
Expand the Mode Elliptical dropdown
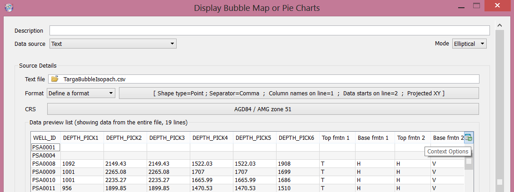(469, 44)
